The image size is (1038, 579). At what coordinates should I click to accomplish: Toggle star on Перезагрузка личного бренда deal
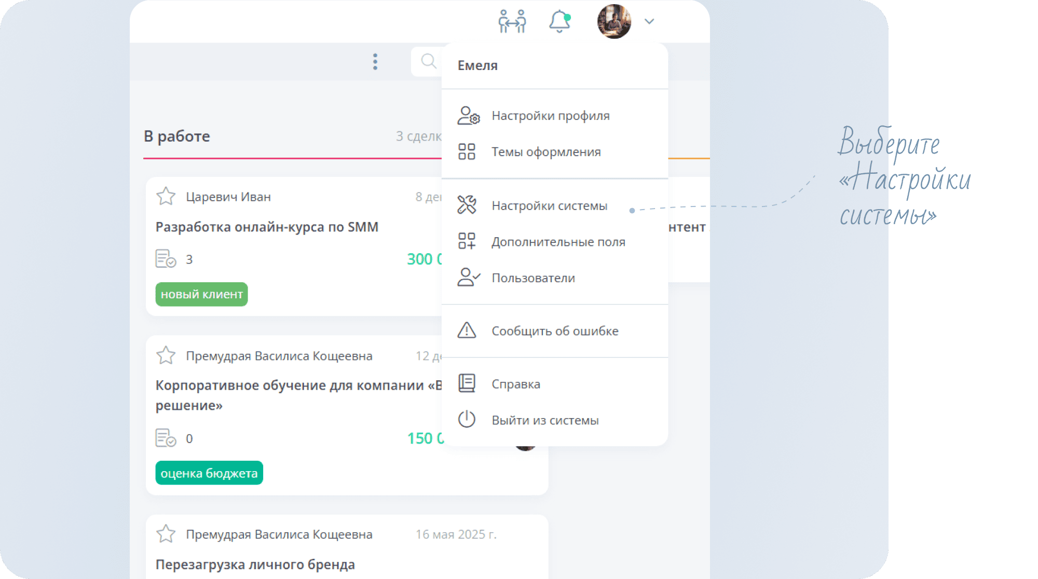coord(166,534)
